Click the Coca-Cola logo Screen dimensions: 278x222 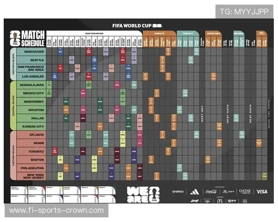click(211, 191)
